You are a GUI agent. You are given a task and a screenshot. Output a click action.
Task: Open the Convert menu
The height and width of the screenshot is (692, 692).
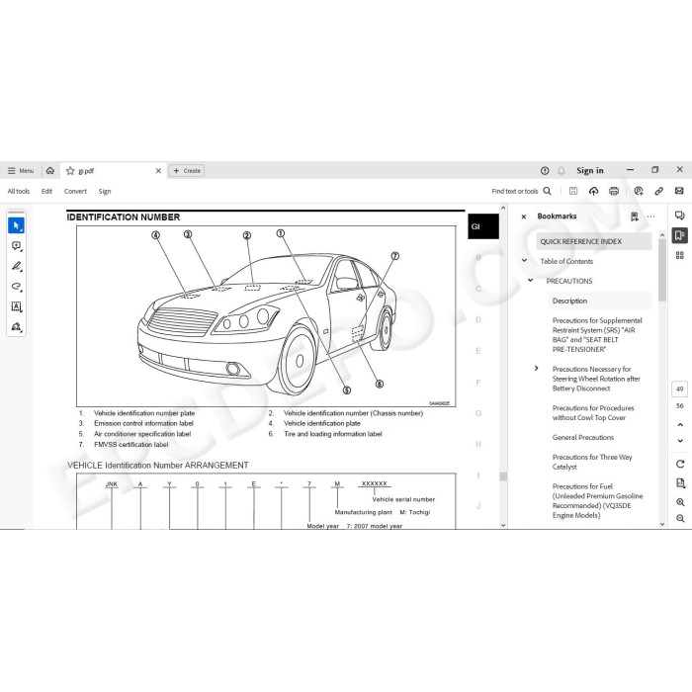75,191
